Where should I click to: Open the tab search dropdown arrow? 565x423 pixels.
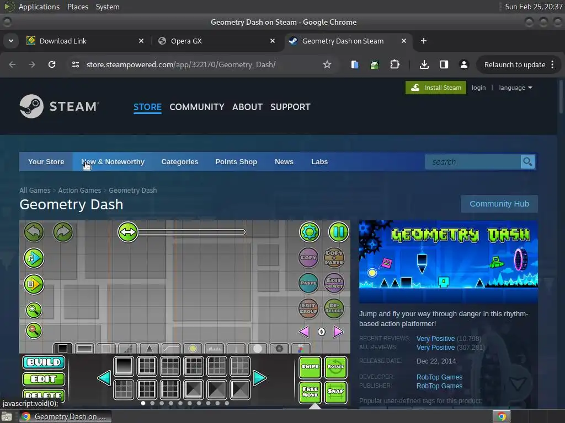point(11,41)
